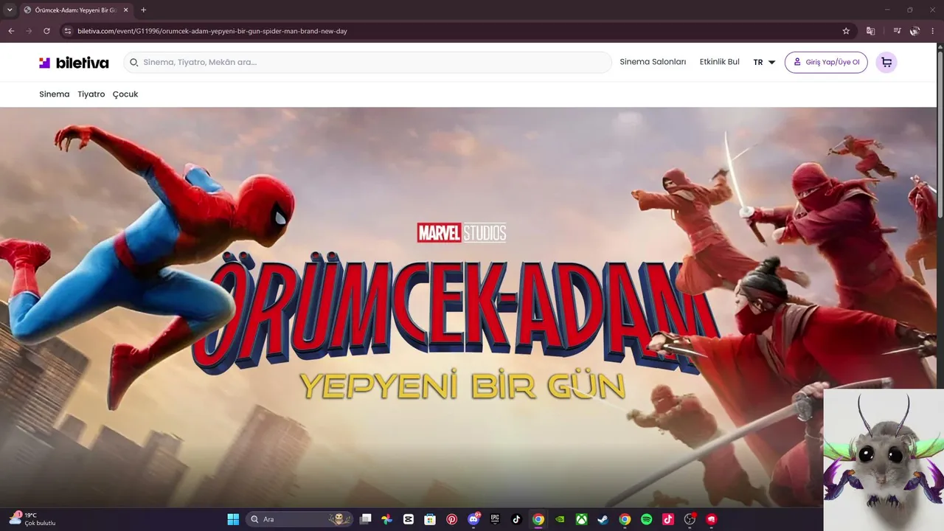Click the biletiva logo
944x531 pixels.
(74, 63)
